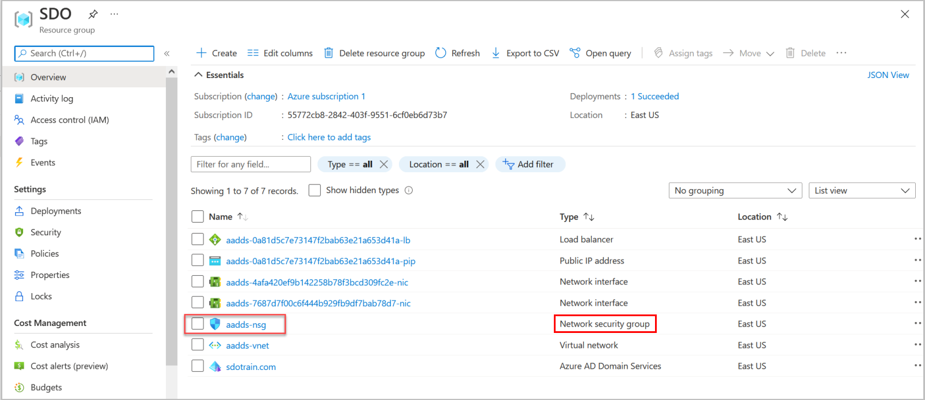Click the scroll-up arrow of left menu
The width and height of the screenshot is (925, 400).
point(172,72)
